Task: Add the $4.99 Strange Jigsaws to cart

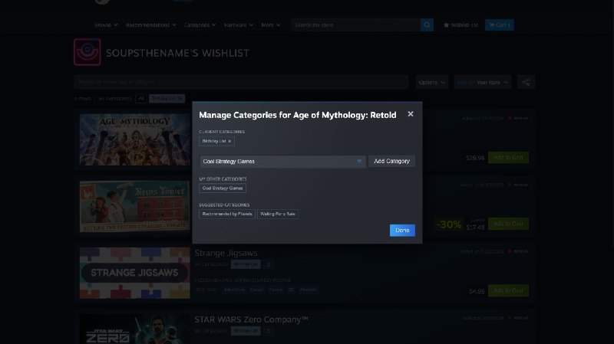Action: coord(508,290)
